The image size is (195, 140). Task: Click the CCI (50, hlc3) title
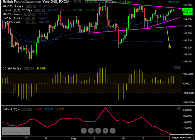11,69
